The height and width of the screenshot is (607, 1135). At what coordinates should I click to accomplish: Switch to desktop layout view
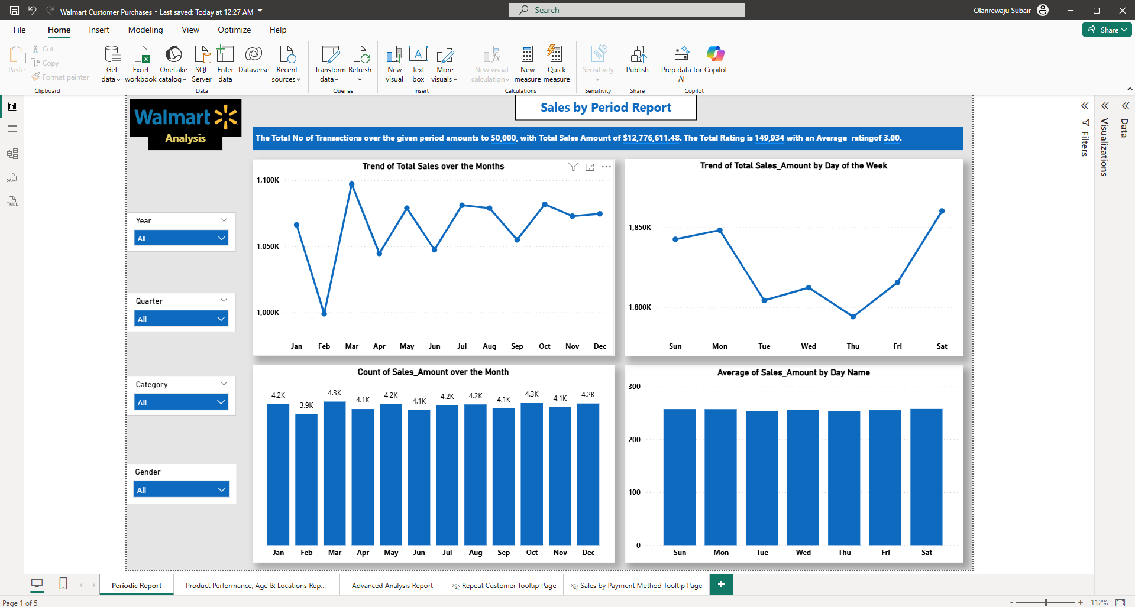point(37,584)
